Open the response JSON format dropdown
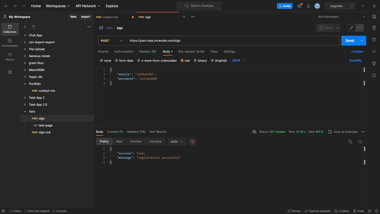The width and height of the screenshot is (380, 214). (177, 142)
